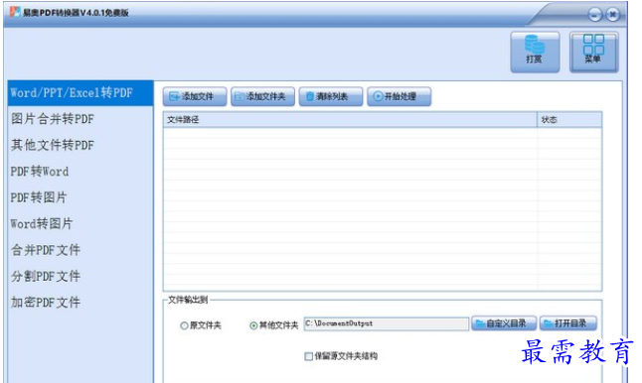This screenshot has height=383, width=642.
Task: Click the app logo in title bar
Action: click(15, 12)
